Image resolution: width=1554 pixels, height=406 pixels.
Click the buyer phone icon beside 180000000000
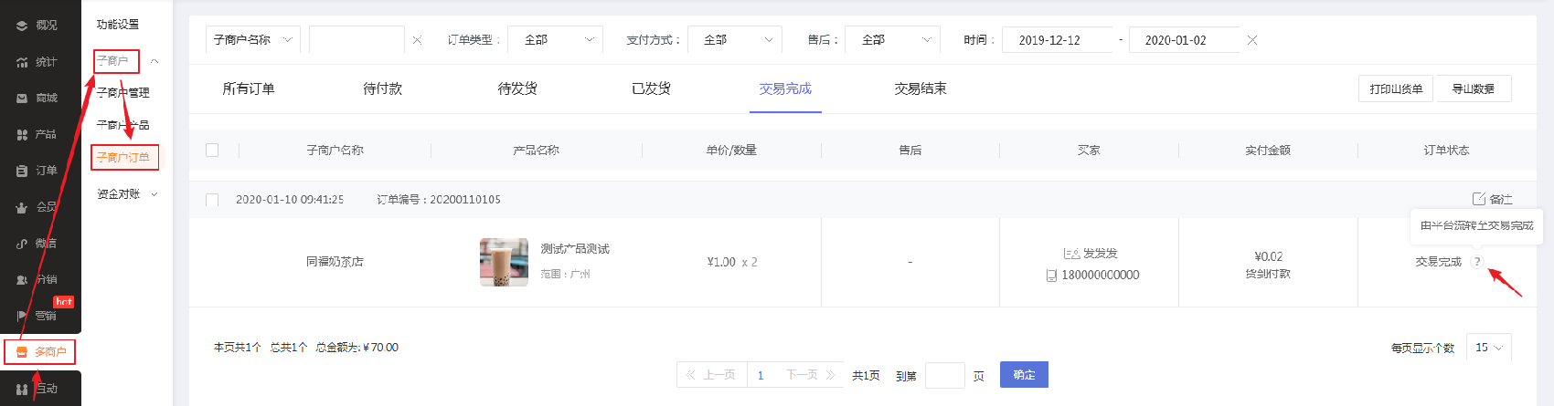(x=1051, y=276)
